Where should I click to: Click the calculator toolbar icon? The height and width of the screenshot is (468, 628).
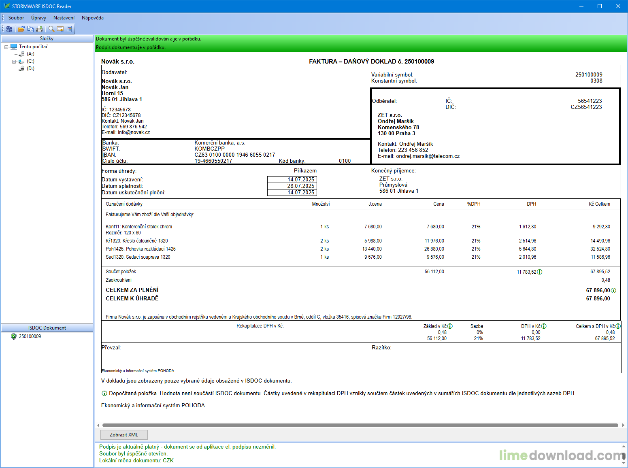[69, 29]
